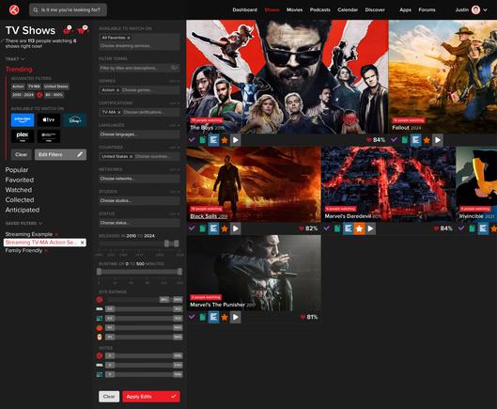Click the Edit Filters button
Image resolution: width=497 pixels, height=409 pixels.
pos(60,154)
